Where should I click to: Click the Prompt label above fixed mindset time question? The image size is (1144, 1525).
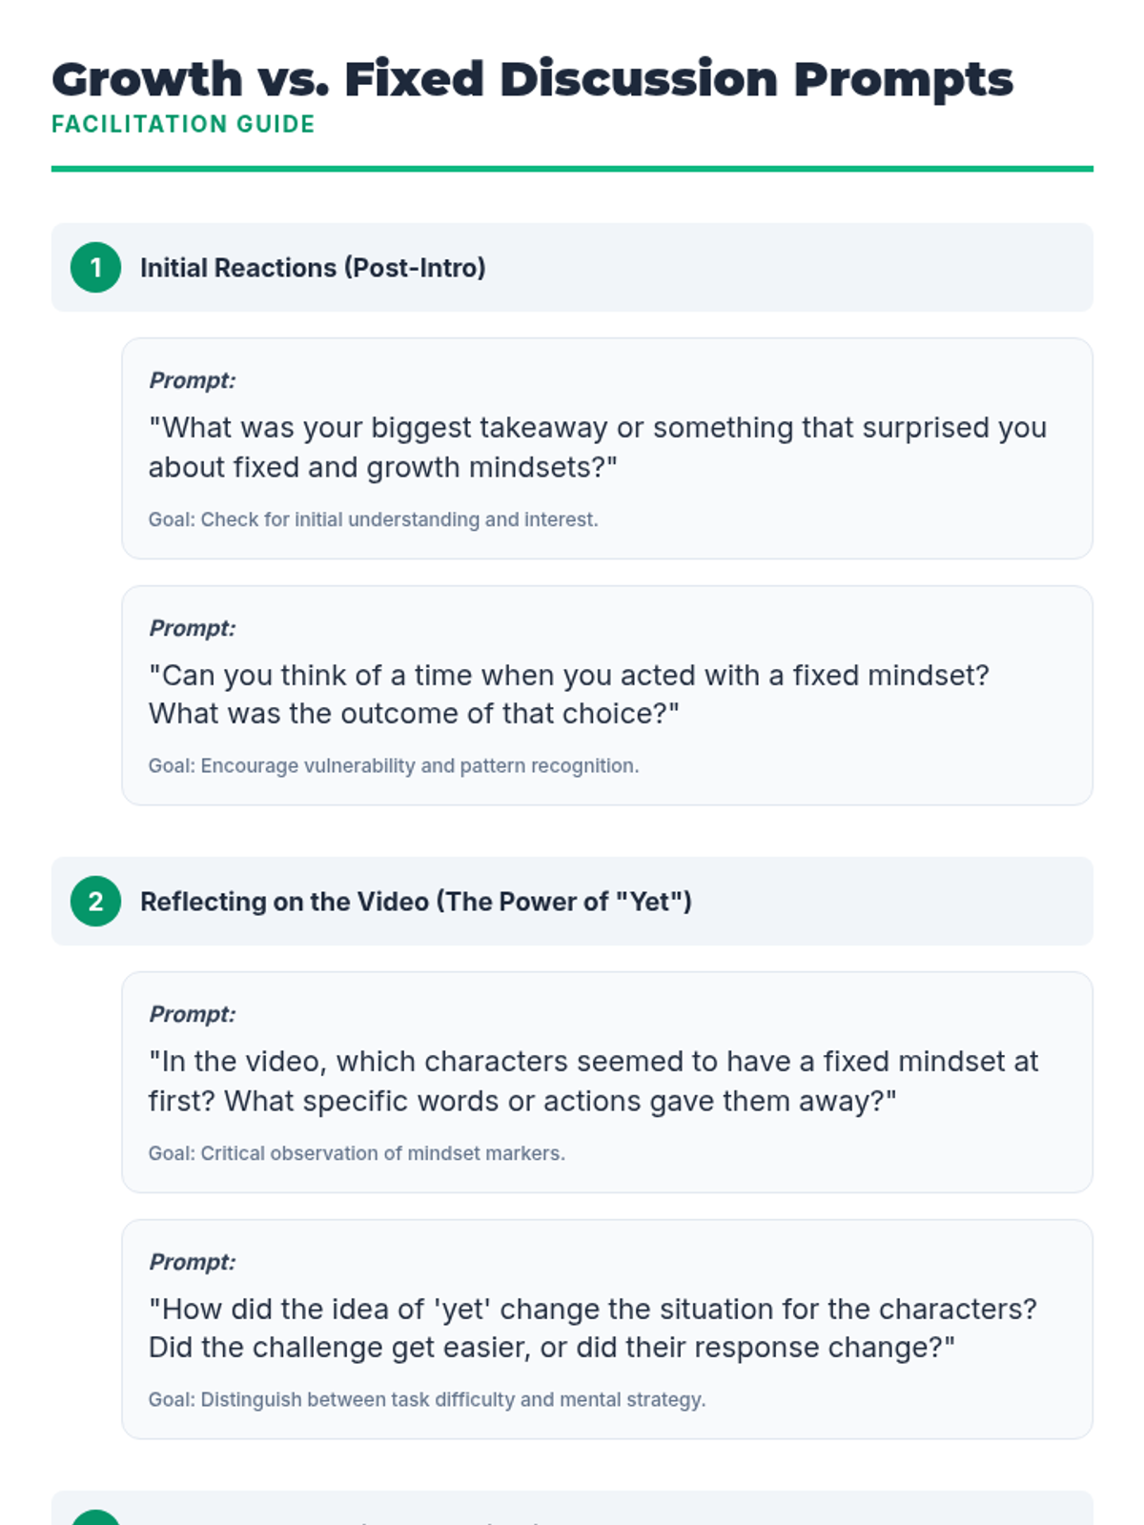tap(192, 628)
